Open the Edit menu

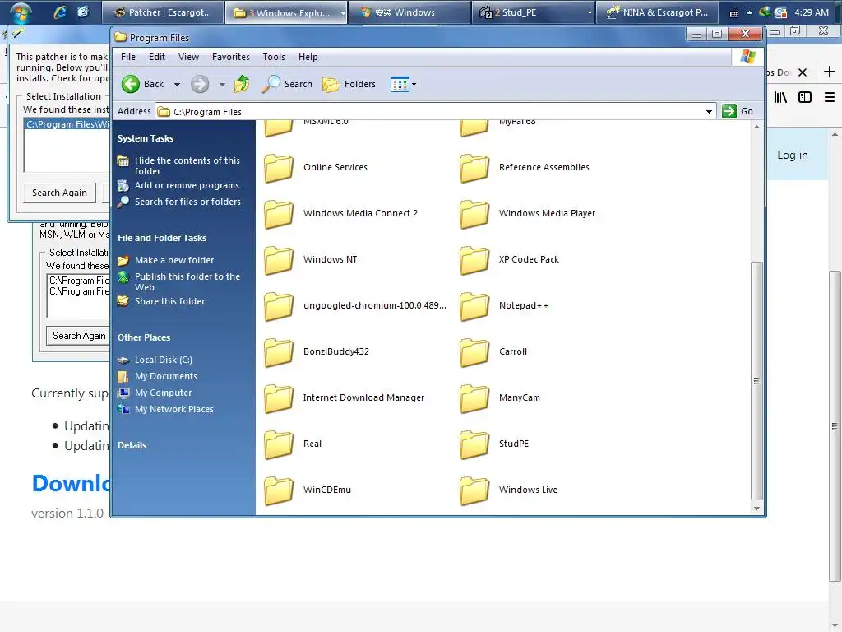click(157, 57)
